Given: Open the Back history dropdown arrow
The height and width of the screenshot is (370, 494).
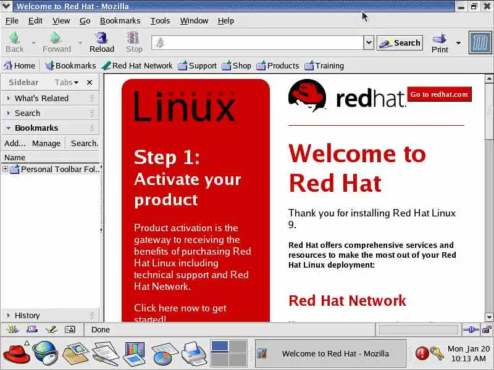Looking at the screenshot, I should pyautogui.click(x=33, y=43).
